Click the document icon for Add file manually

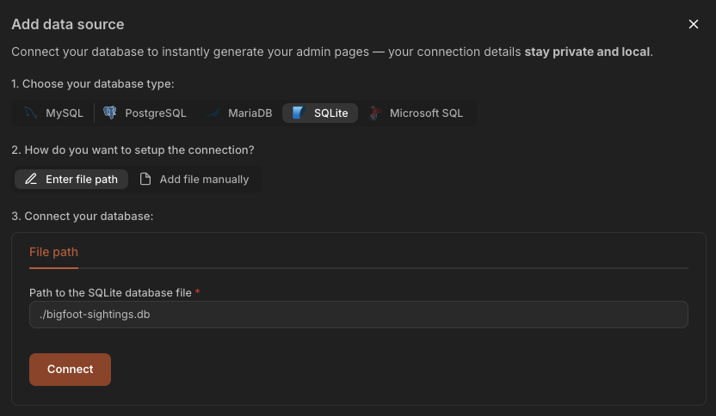[x=145, y=179]
